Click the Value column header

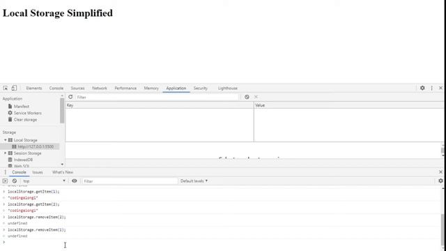point(348,105)
